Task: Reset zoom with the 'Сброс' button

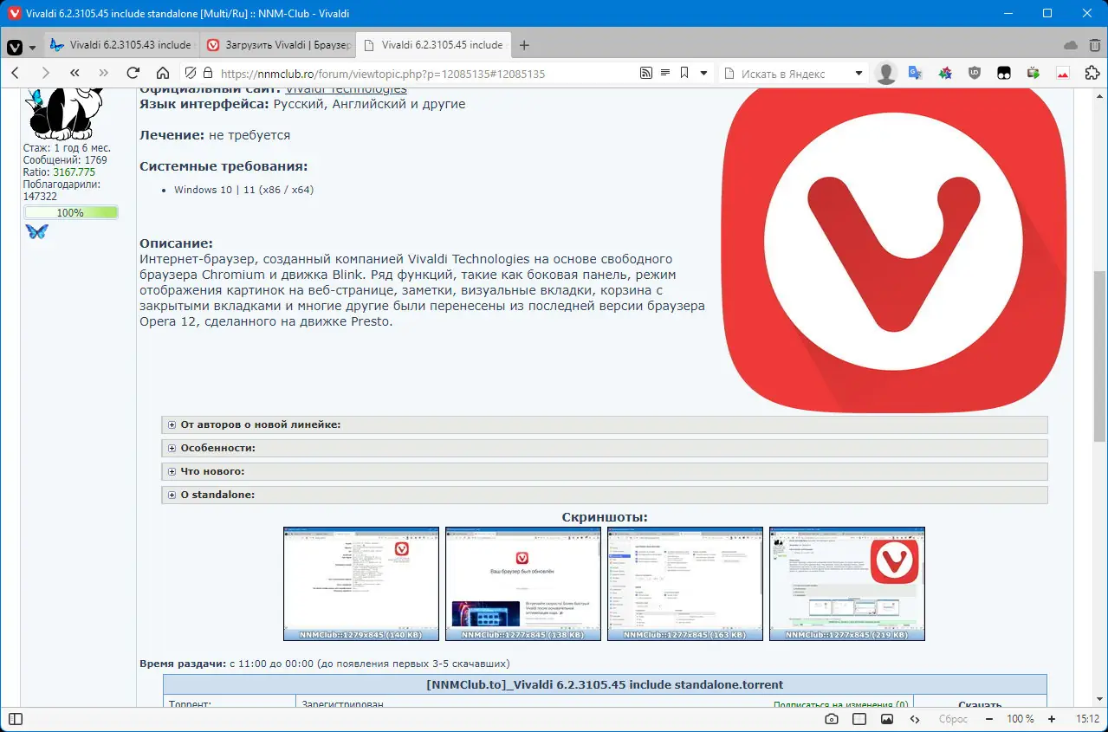Action: pos(953,719)
